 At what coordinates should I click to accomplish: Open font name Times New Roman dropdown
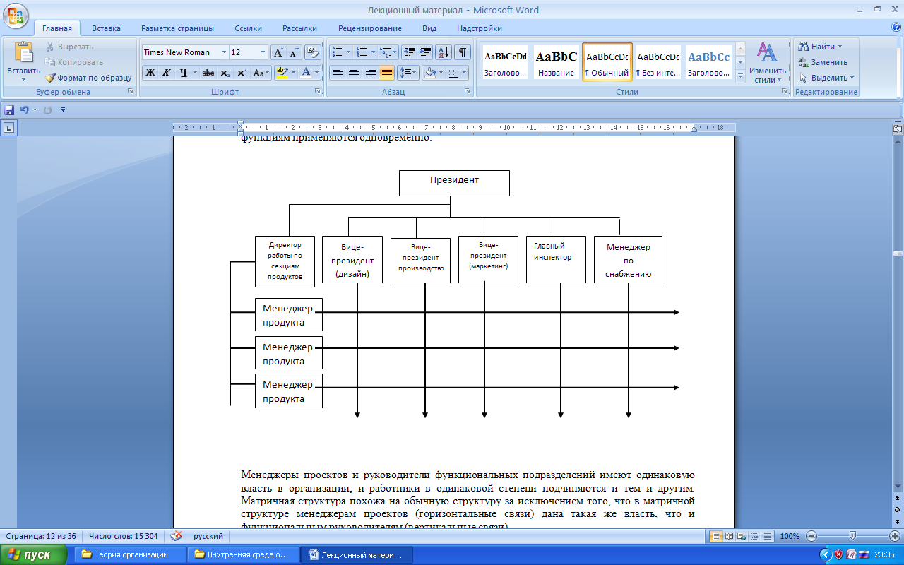click(224, 52)
